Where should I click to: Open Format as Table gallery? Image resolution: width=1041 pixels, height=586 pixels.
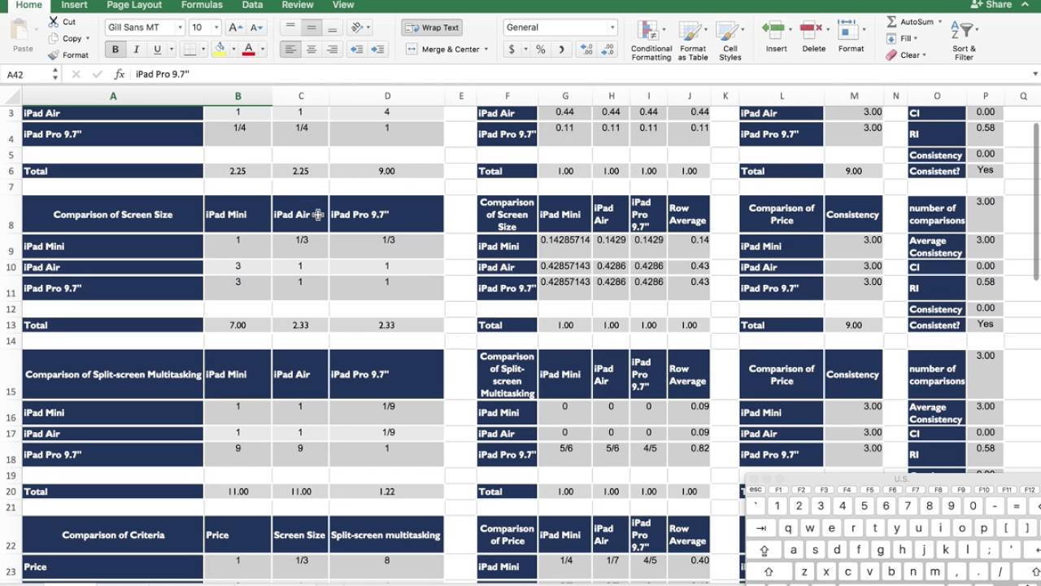[692, 41]
